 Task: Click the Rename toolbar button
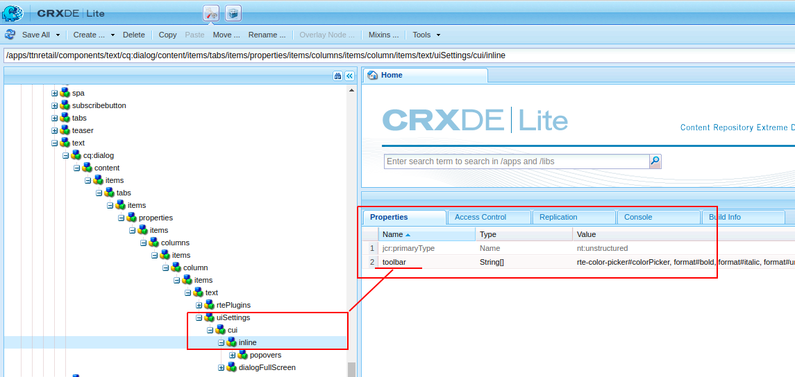coord(267,35)
